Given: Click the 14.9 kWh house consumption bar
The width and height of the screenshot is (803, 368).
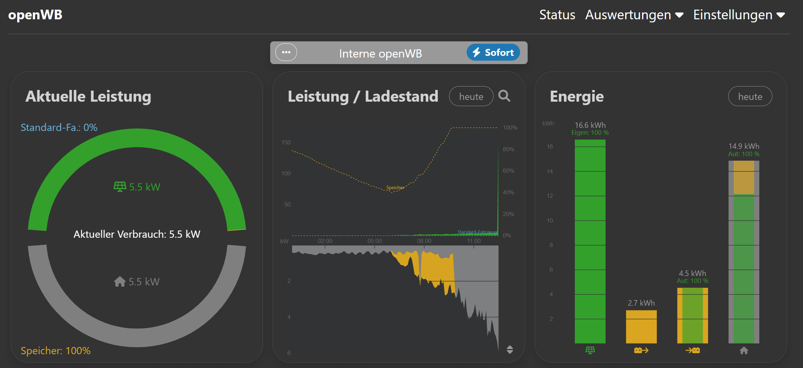Looking at the screenshot, I should click(x=744, y=252).
